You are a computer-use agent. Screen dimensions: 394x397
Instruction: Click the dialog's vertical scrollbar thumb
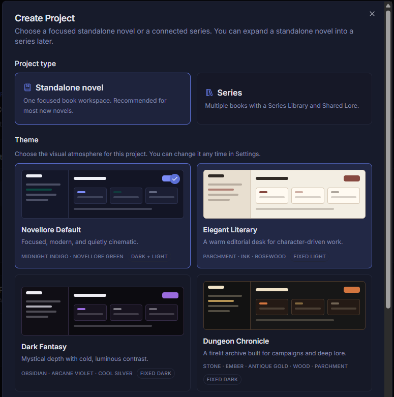pyautogui.click(x=388, y=159)
